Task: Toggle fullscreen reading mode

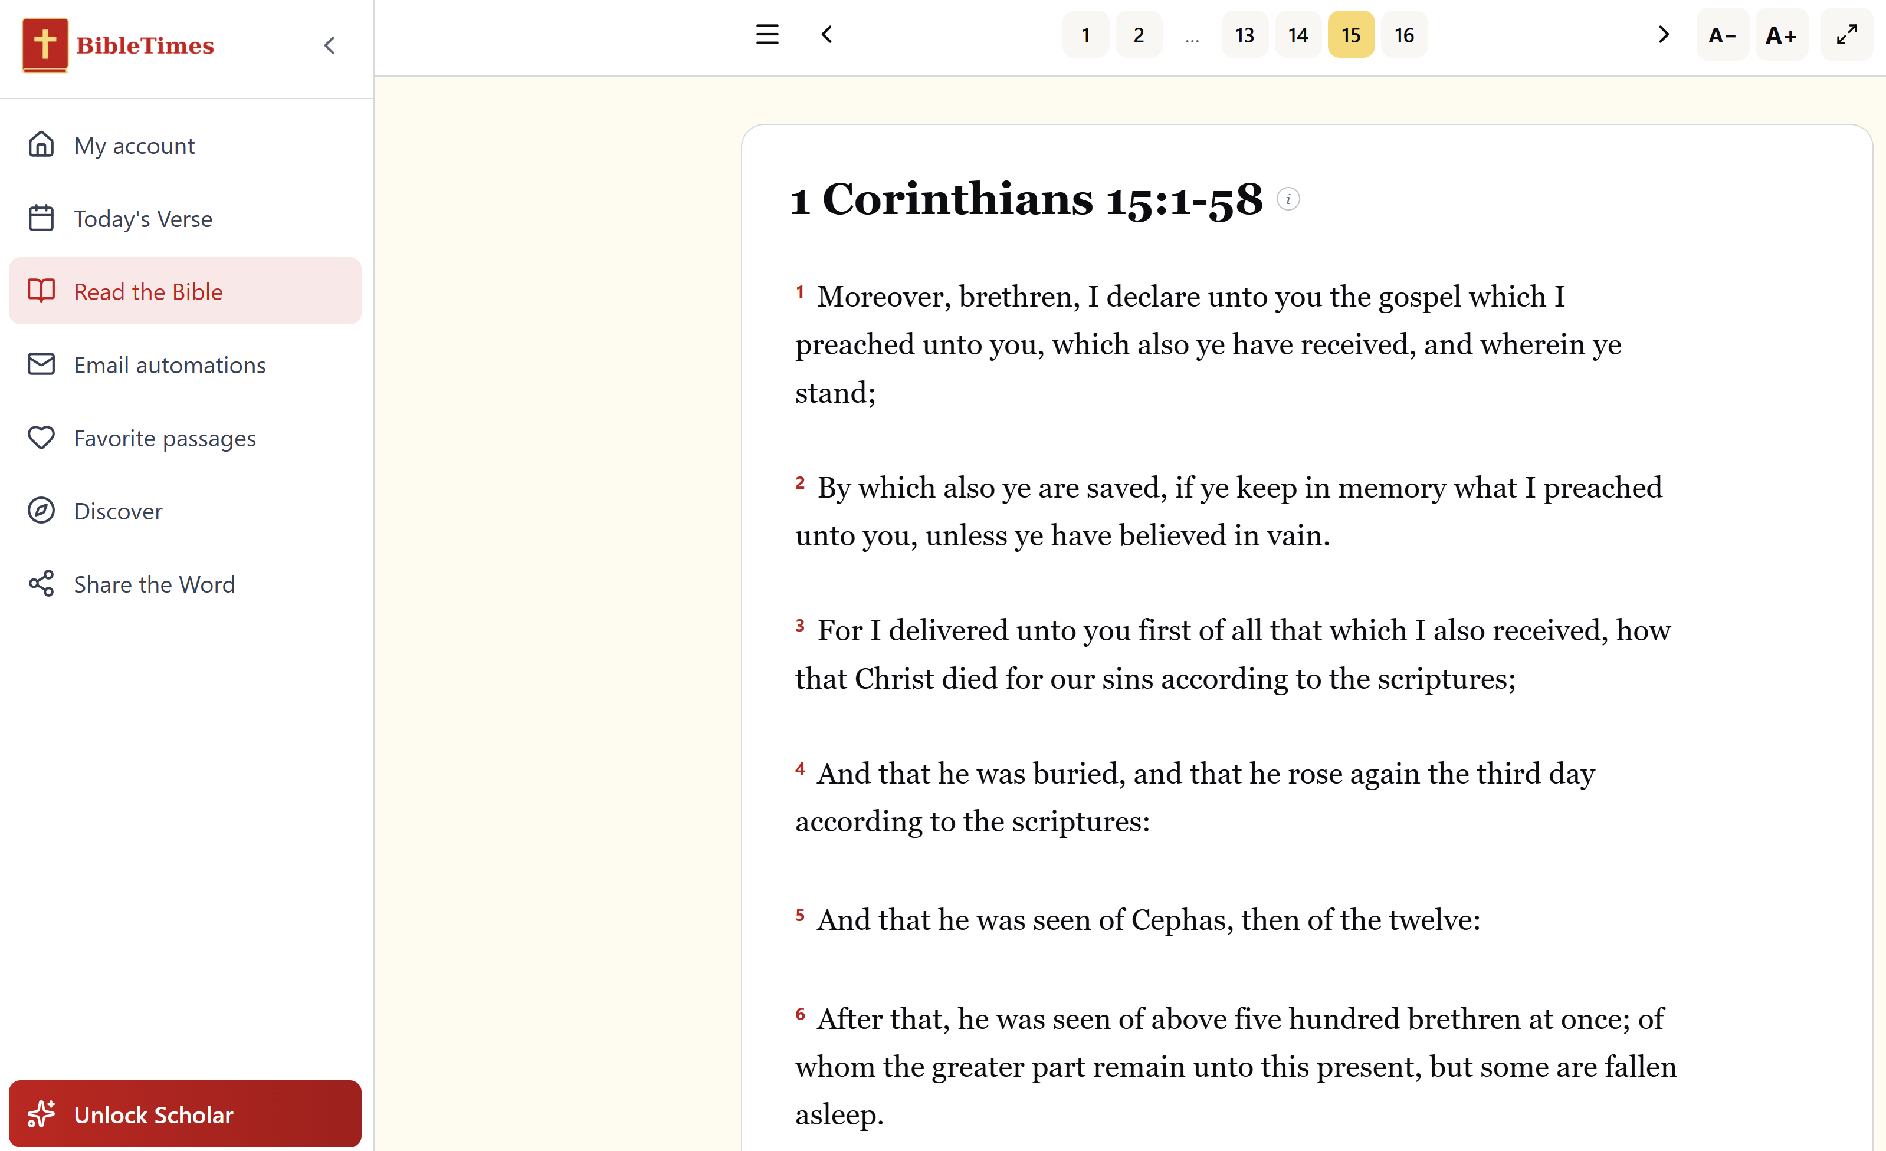Action: coord(1847,34)
